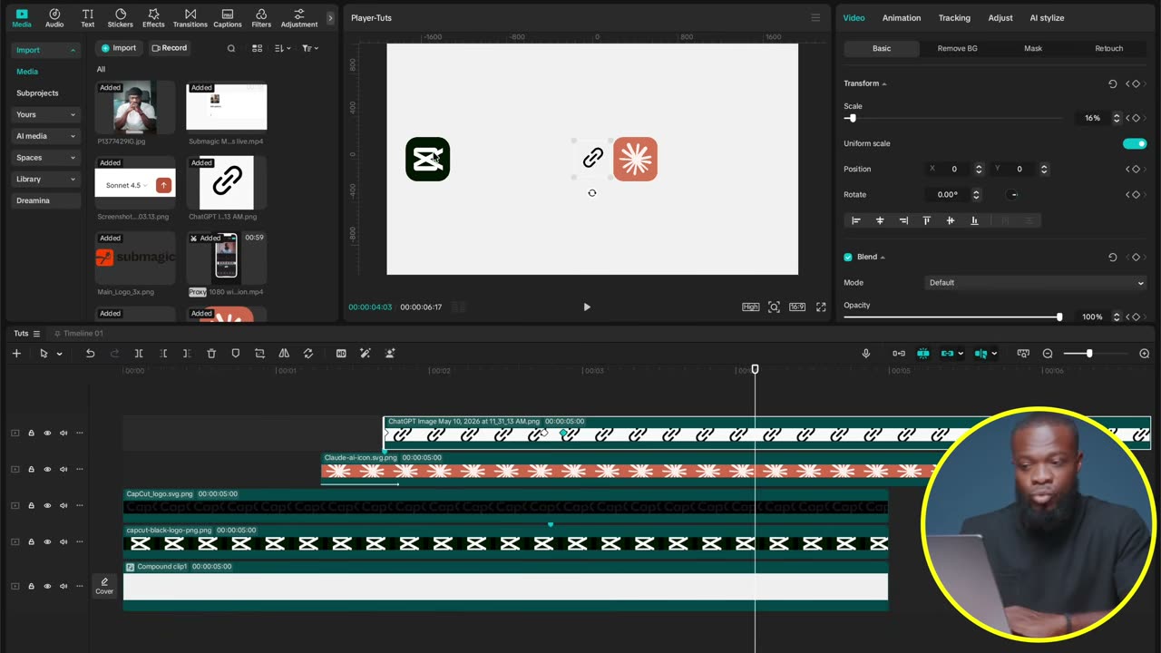1161x653 pixels.
Task: Open the Filters panel
Action: click(x=261, y=18)
